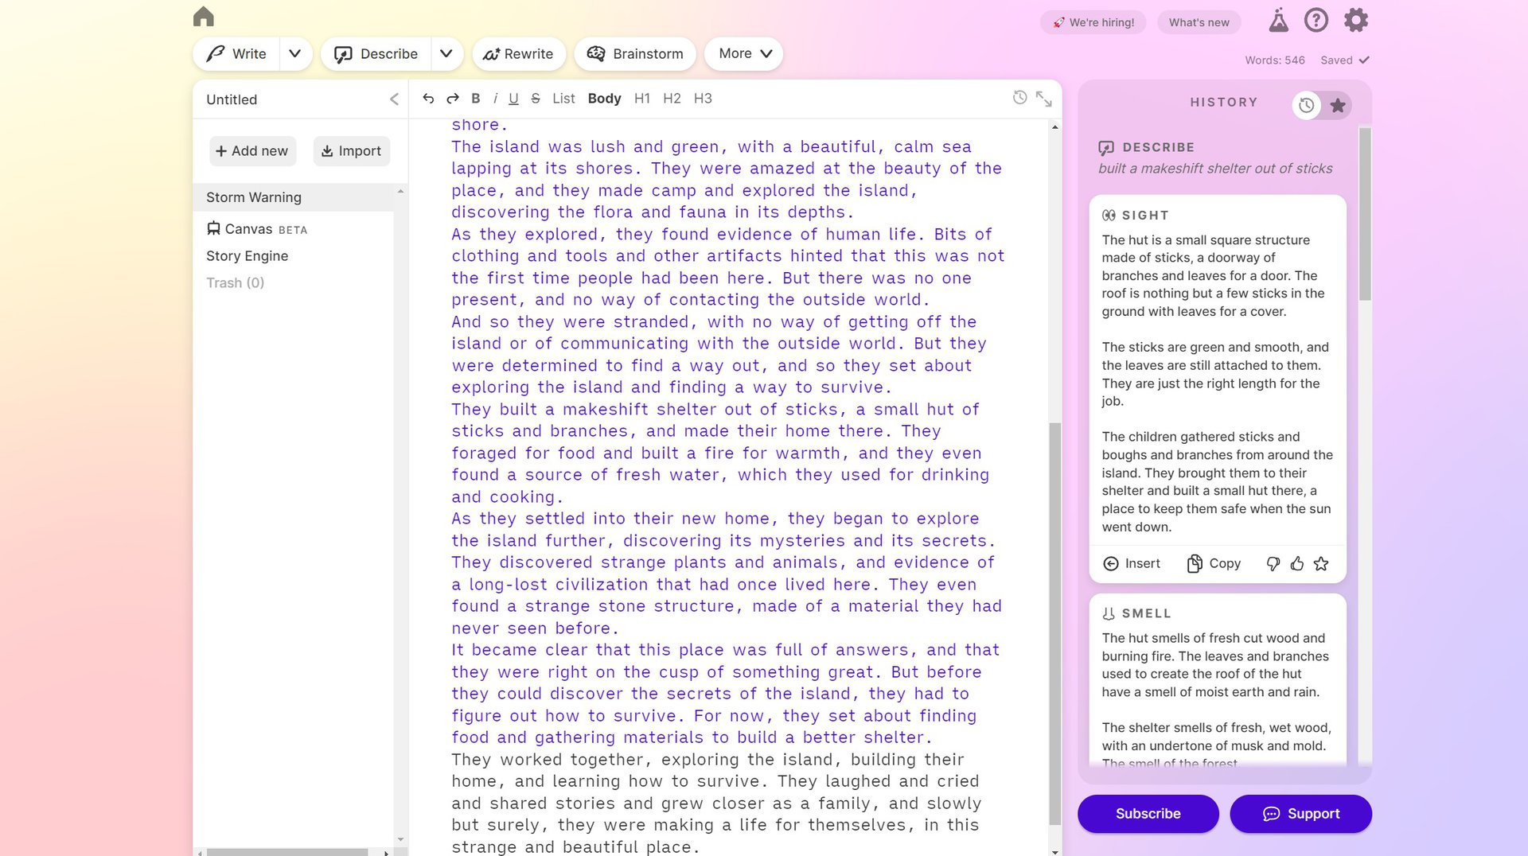This screenshot has height=856, width=1528.
Task: Open the settings gear icon
Action: pyautogui.click(x=1356, y=20)
